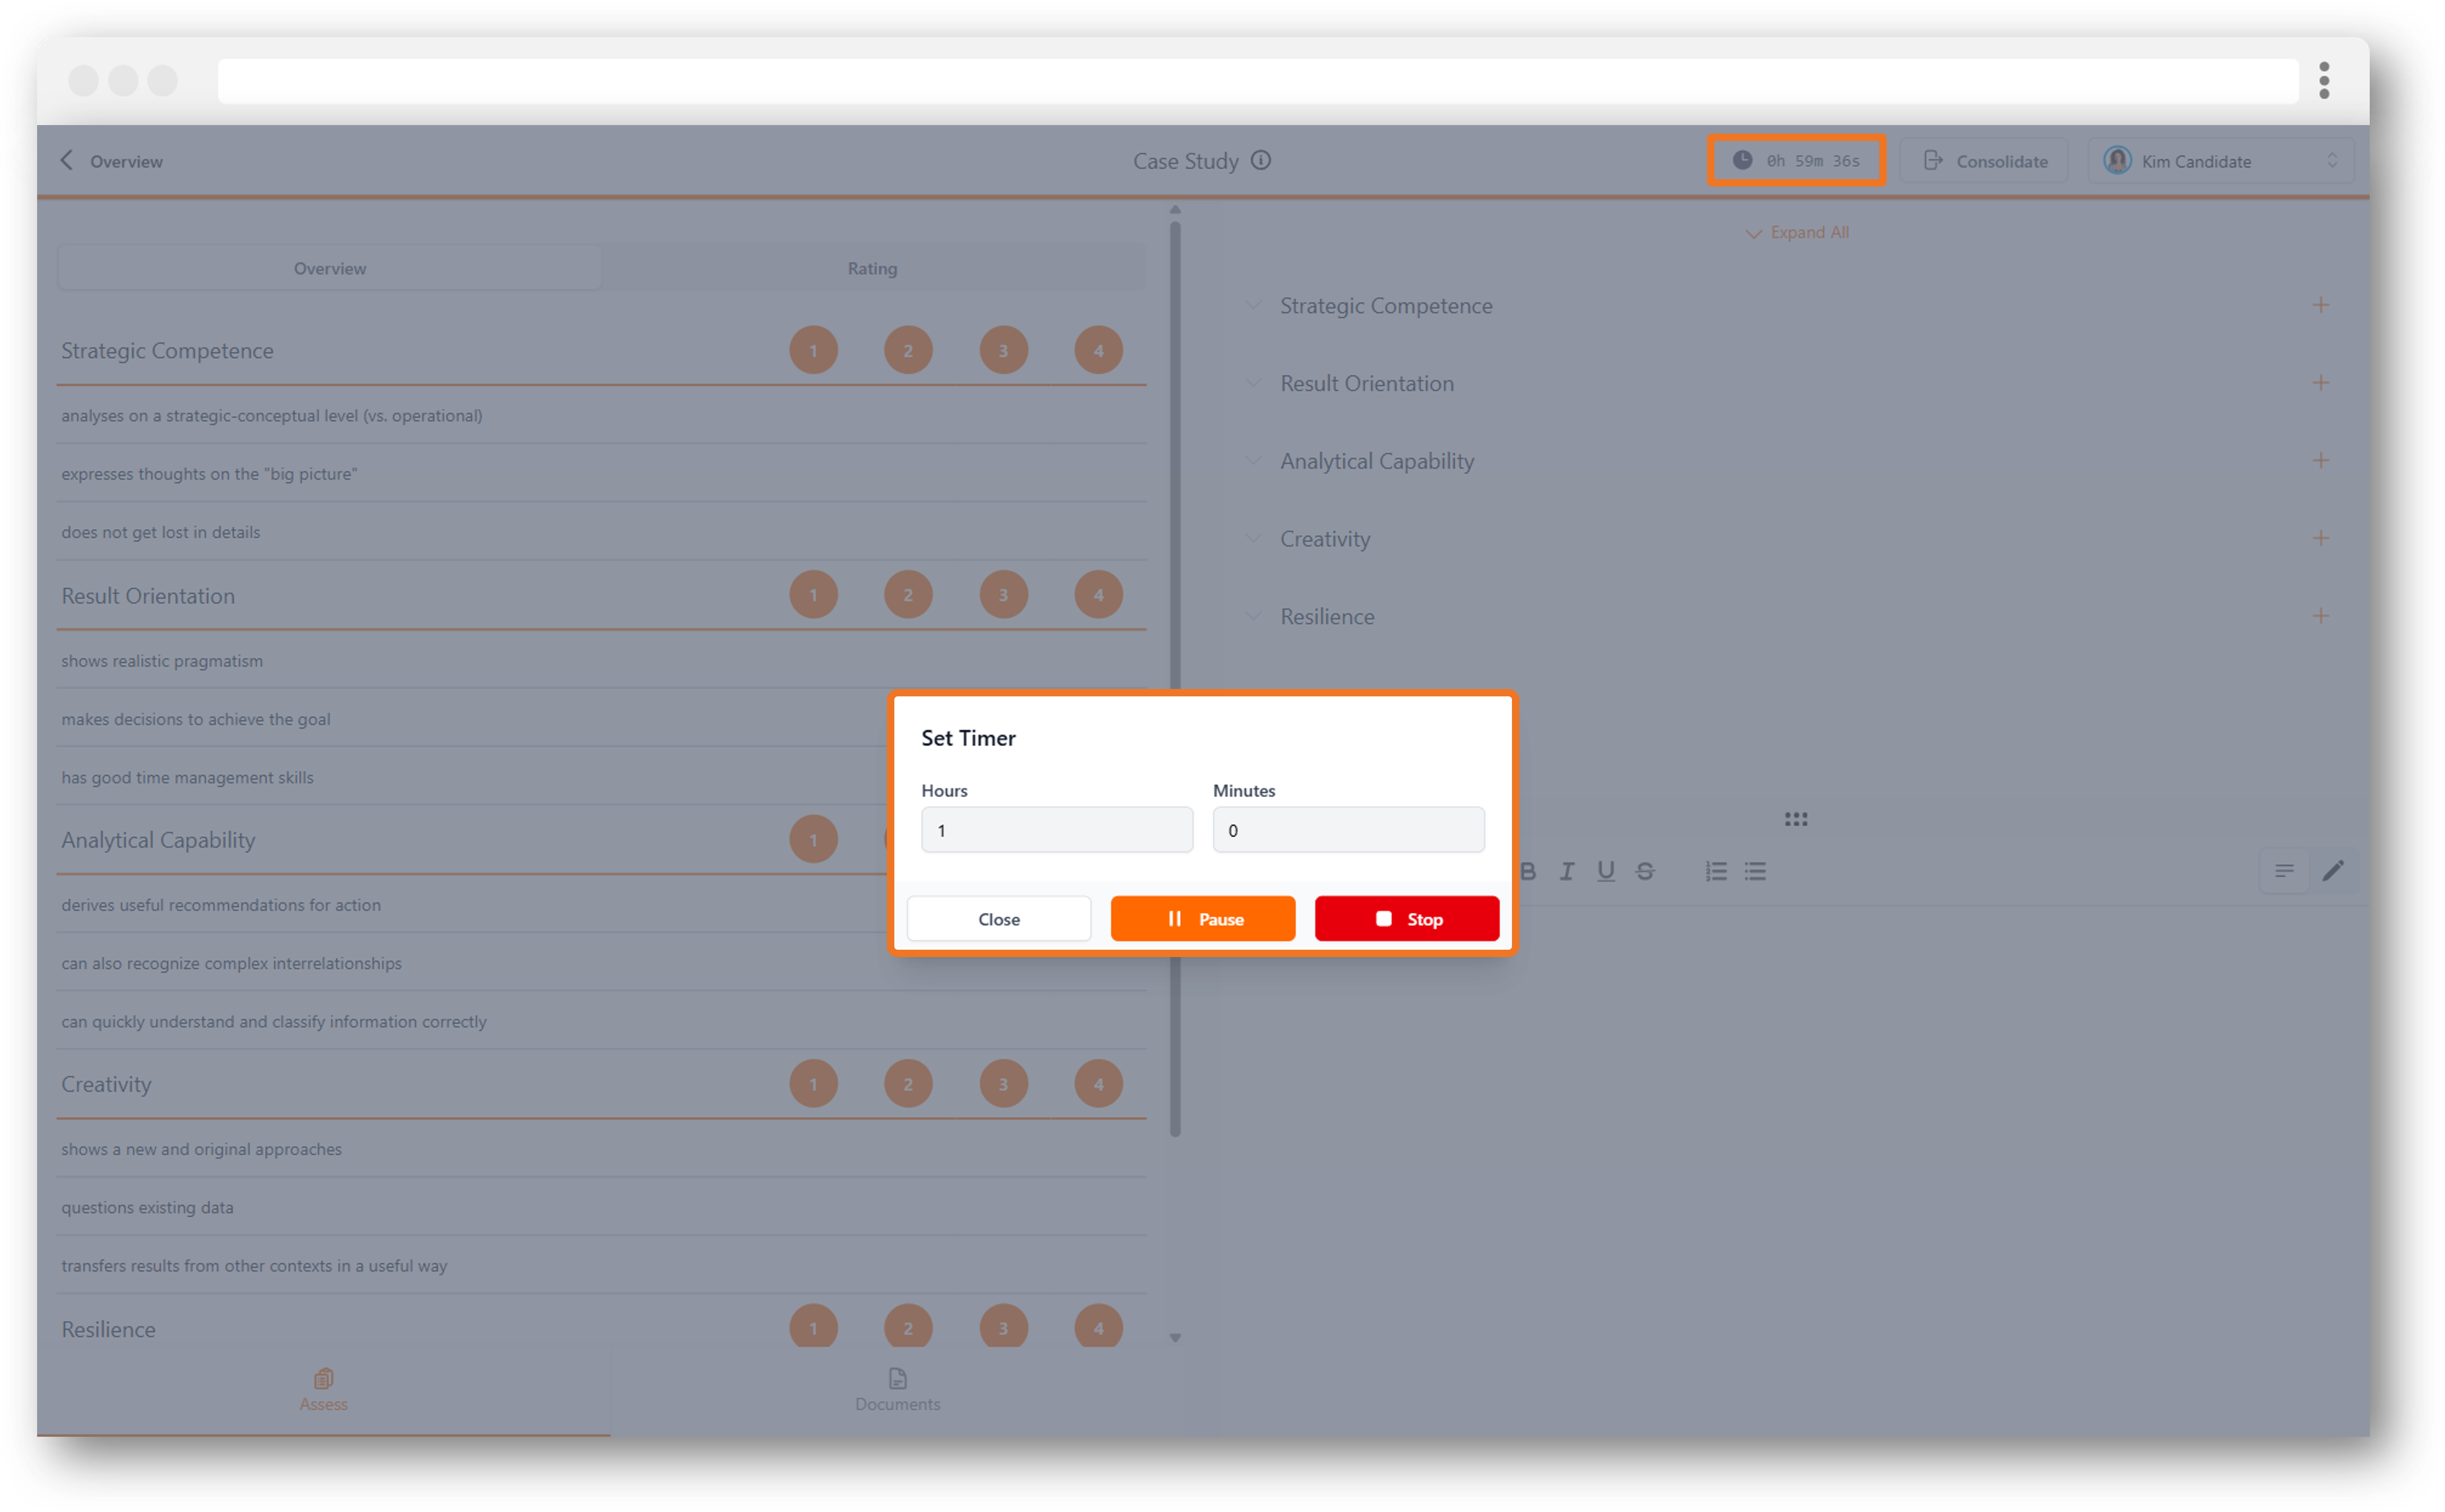
Task: Apply italic formatting in the editor
Action: pyautogui.click(x=1567, y=871)
